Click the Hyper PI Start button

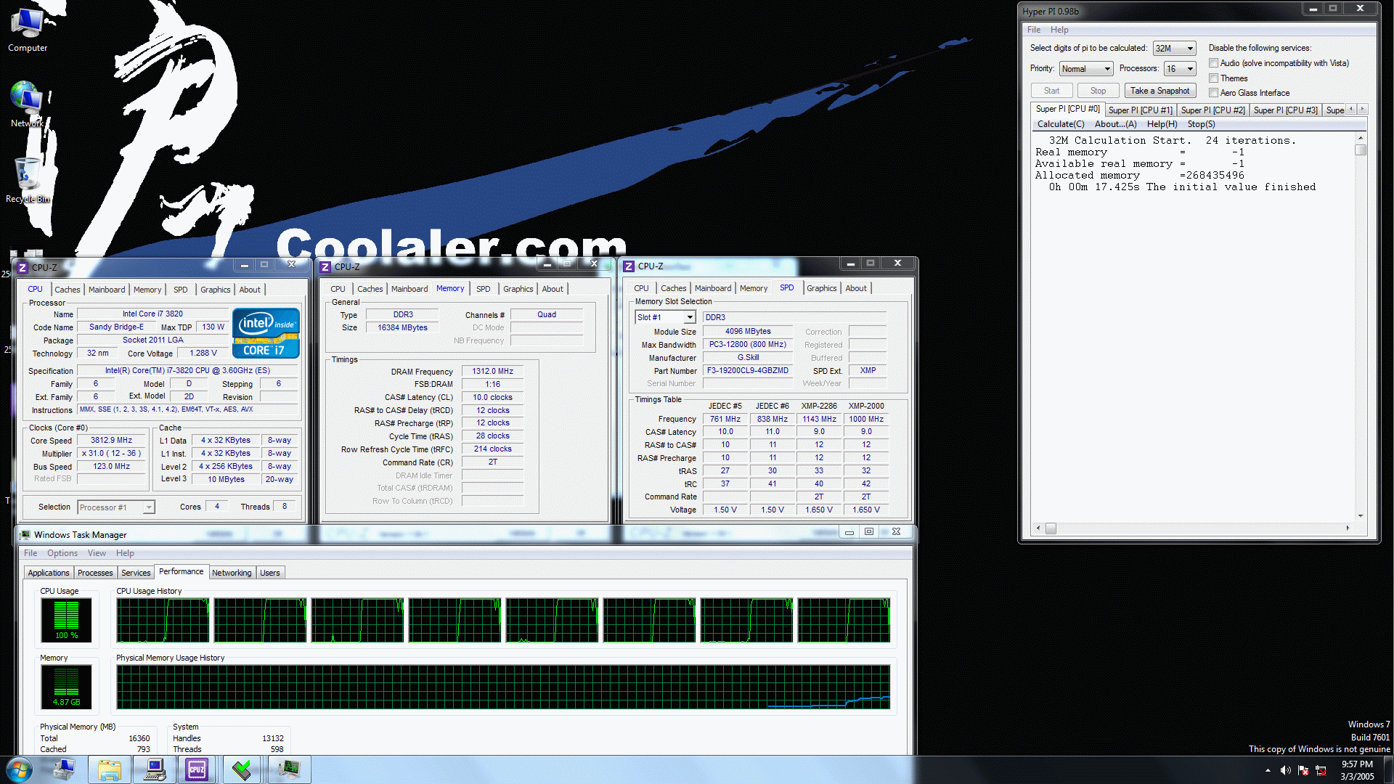(x=1051, y=91)
